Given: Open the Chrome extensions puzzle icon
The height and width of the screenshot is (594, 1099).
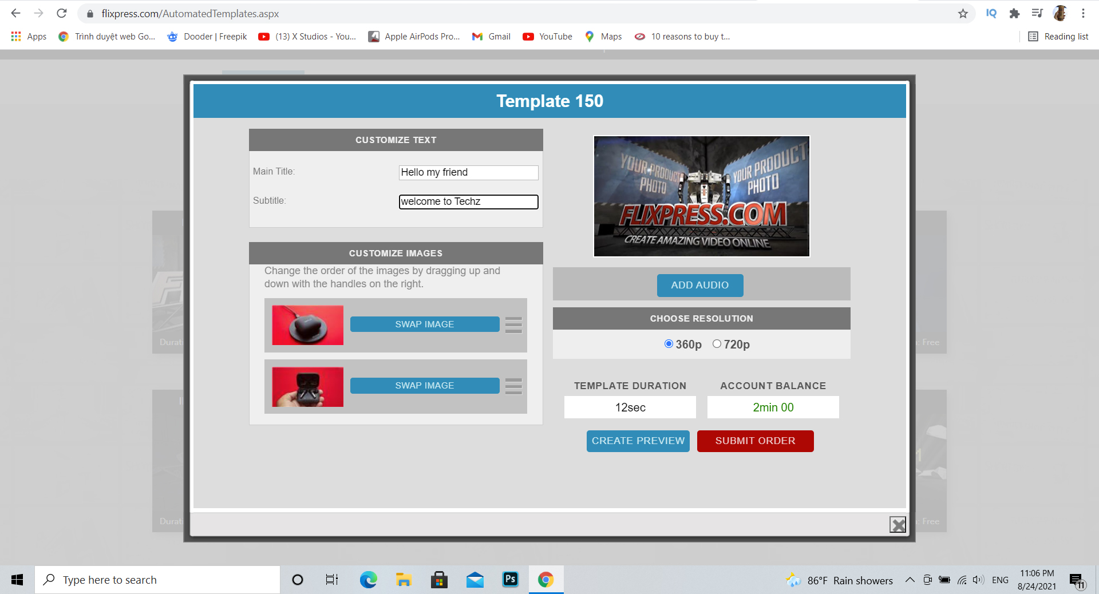Looking at the screenshot, I should click(1014, 14).
